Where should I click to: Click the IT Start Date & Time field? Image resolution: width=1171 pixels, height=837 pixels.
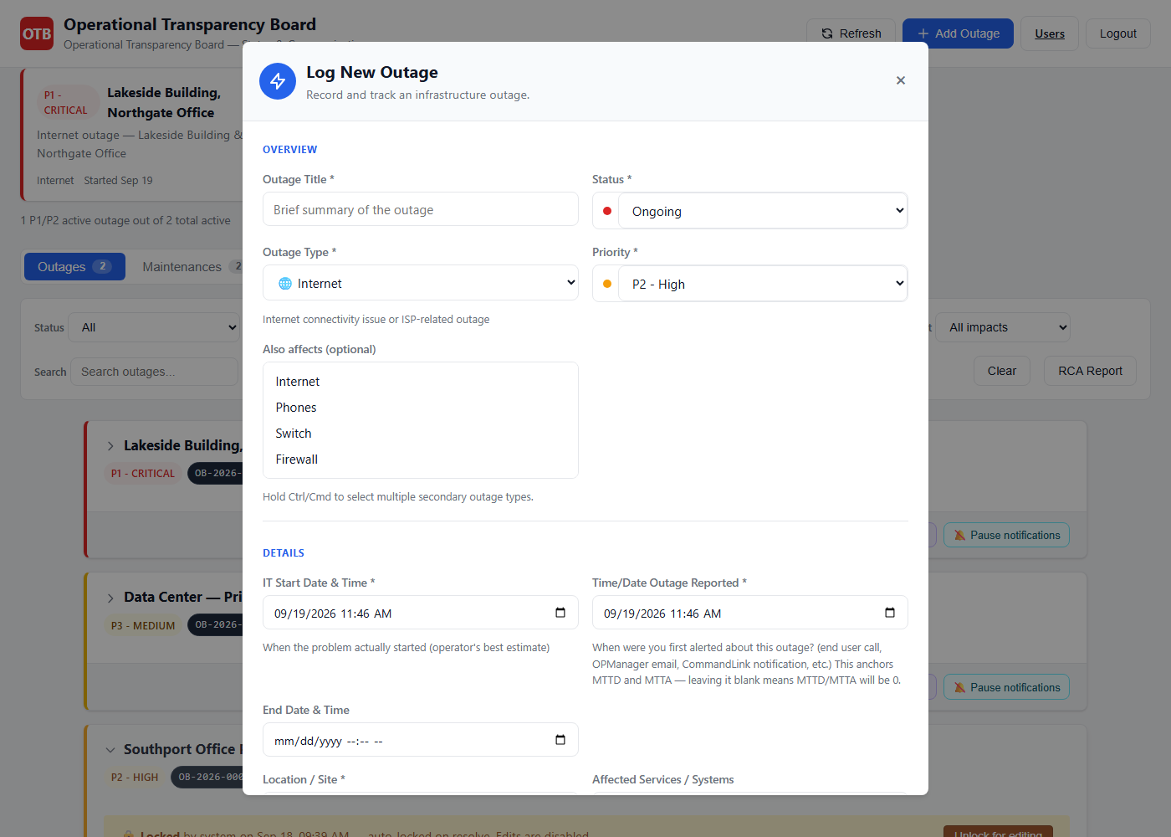[x=421, y=613]
